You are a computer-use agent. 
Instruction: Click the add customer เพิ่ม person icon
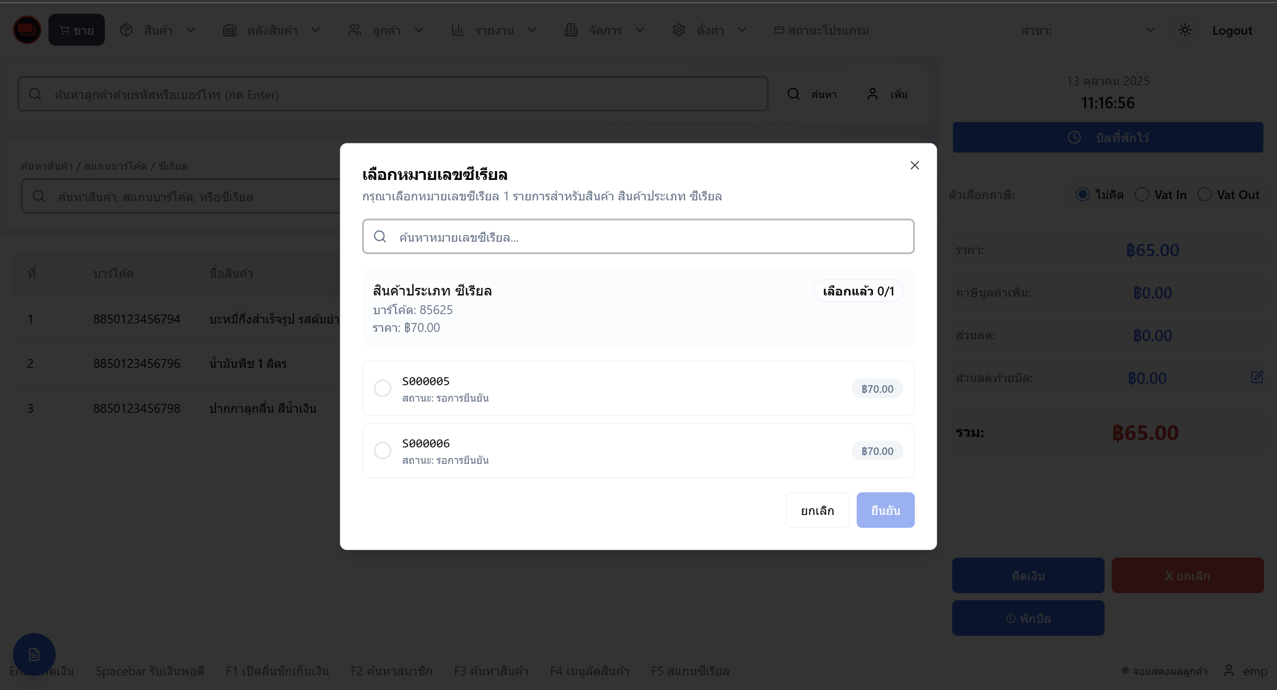tap(873, 94)
